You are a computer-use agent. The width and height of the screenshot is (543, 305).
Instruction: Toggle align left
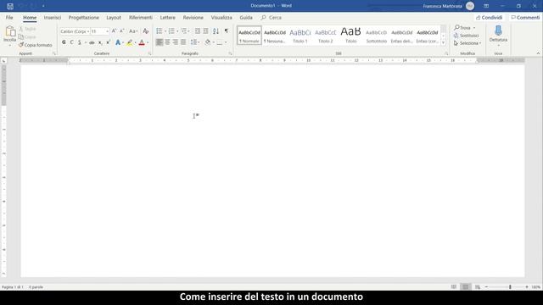[160, 42]
